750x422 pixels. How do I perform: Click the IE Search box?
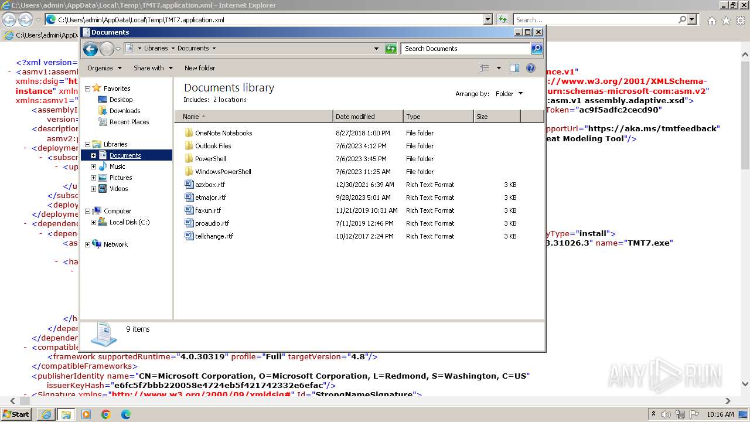(595, 19)
